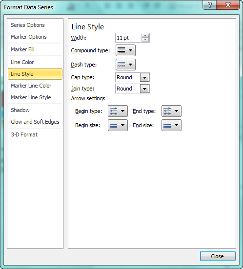Increase width with the up spinner arrow
The image size is (243, 269).
(145, 36)
